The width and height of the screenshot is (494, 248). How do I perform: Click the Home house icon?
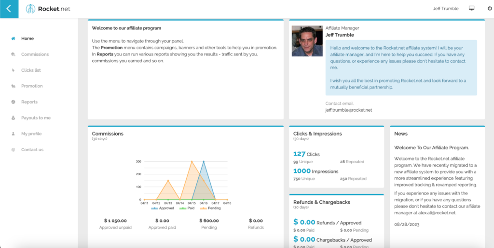pyautogui.click(x=13, y=39)
